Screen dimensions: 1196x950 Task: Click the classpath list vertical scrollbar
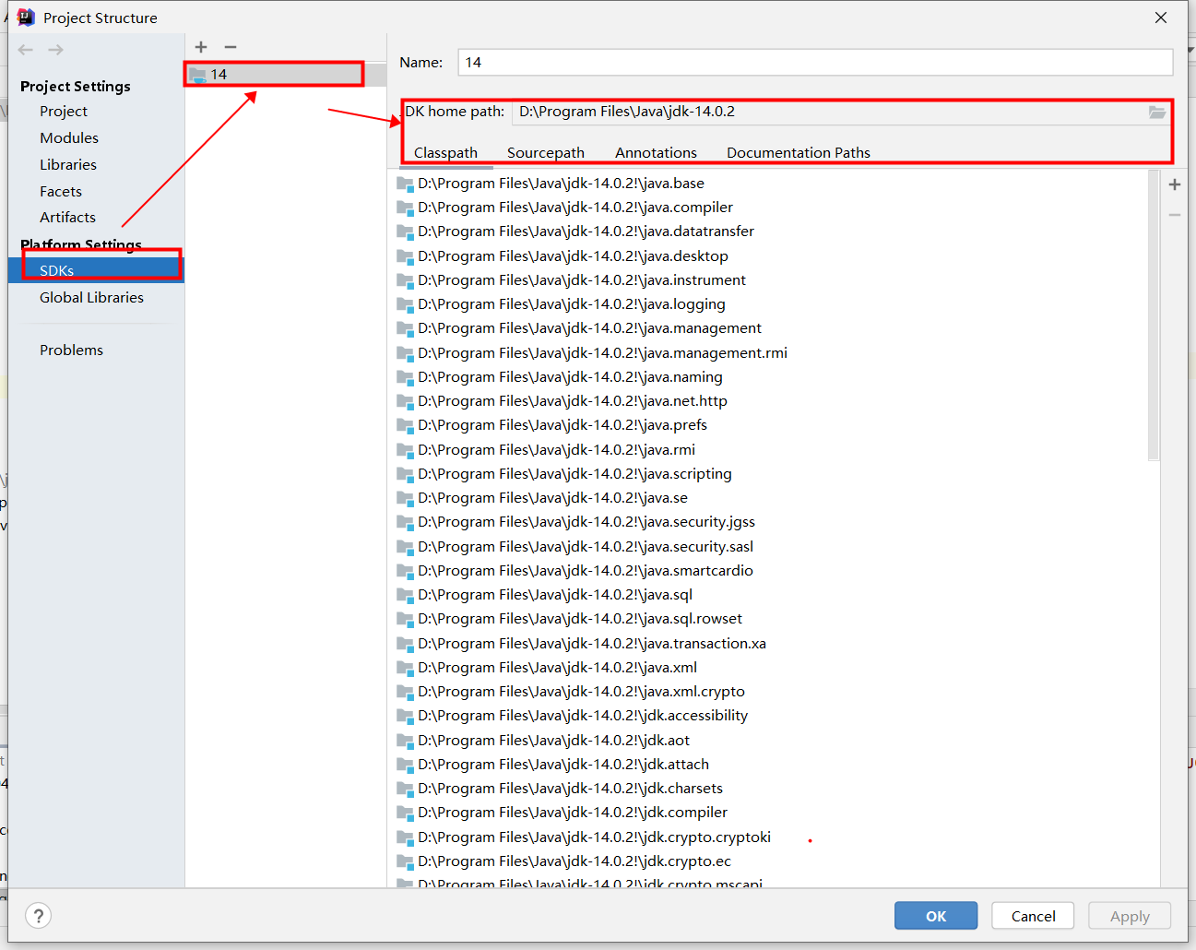[x=1154, y=314]
